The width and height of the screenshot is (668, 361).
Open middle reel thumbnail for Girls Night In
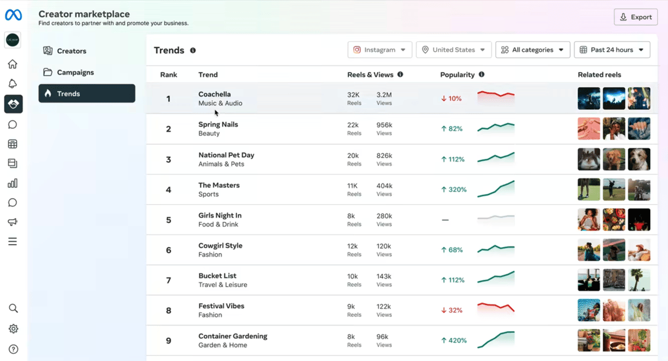614,220
